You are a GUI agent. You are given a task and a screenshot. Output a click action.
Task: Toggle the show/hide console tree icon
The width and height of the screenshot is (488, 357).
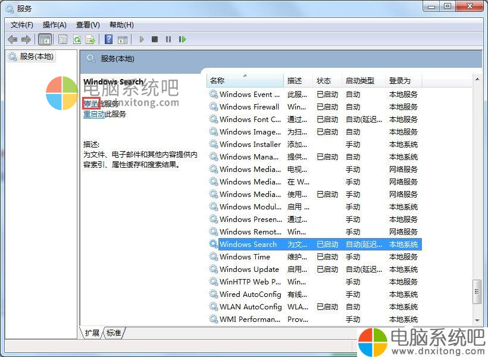tap(45, 39)
